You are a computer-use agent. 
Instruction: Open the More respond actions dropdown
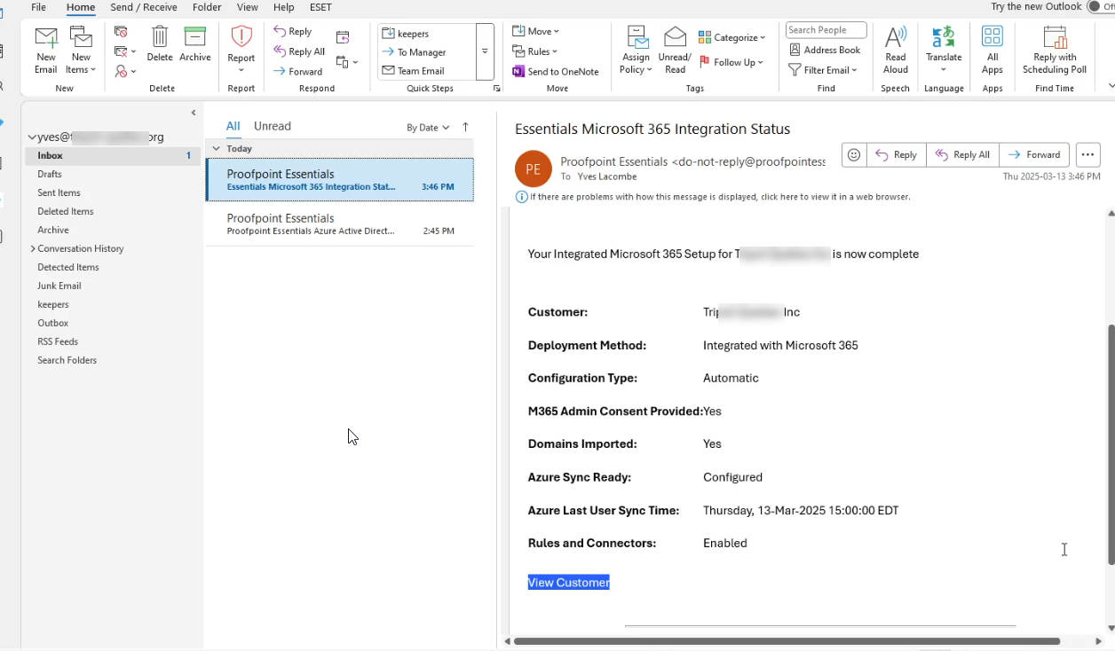(x=347, y=63)
